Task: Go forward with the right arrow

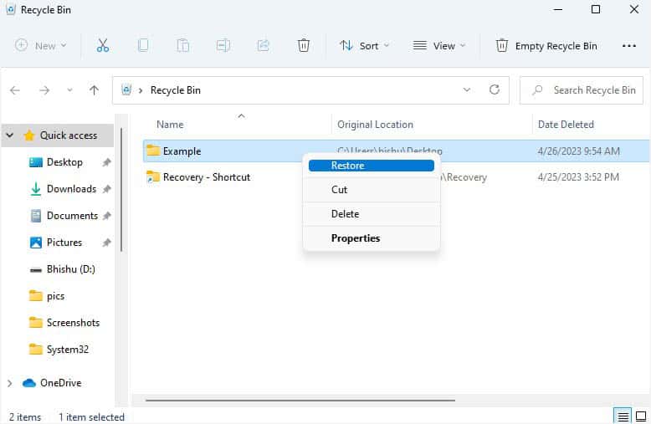Action: click(44, 90)
